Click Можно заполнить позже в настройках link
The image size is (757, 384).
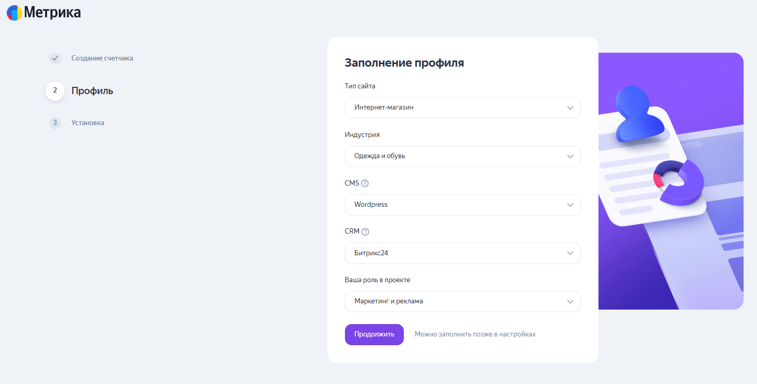click(x=475, y=334)
